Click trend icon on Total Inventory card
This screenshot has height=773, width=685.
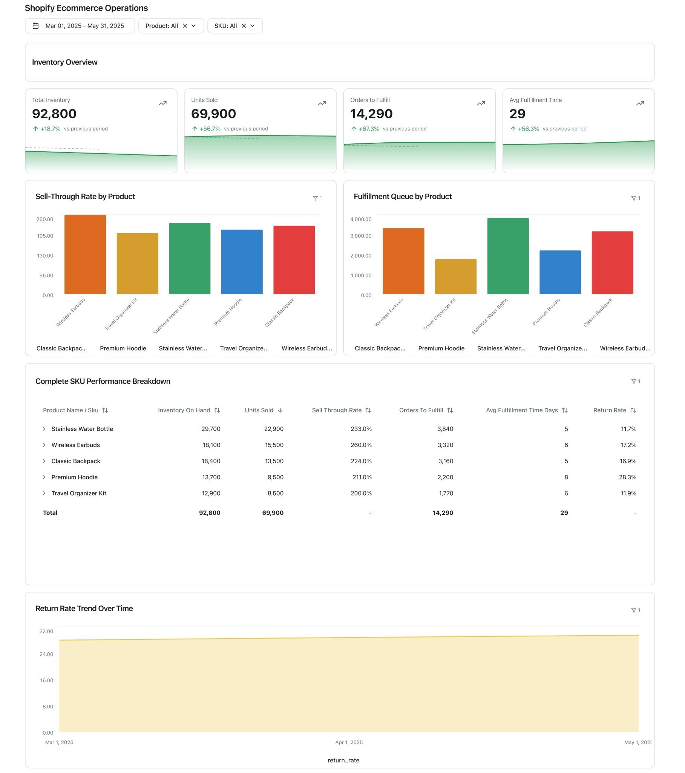162,103
